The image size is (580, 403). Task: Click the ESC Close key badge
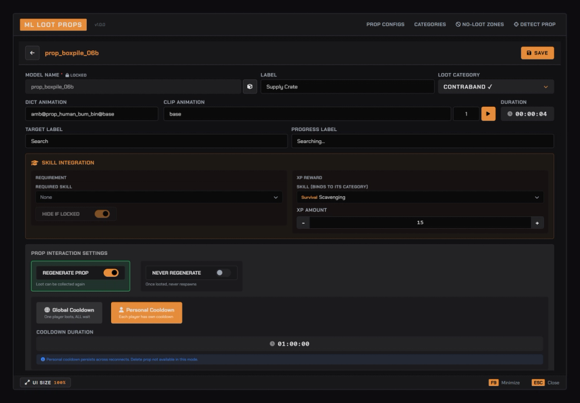pos(538,382)
